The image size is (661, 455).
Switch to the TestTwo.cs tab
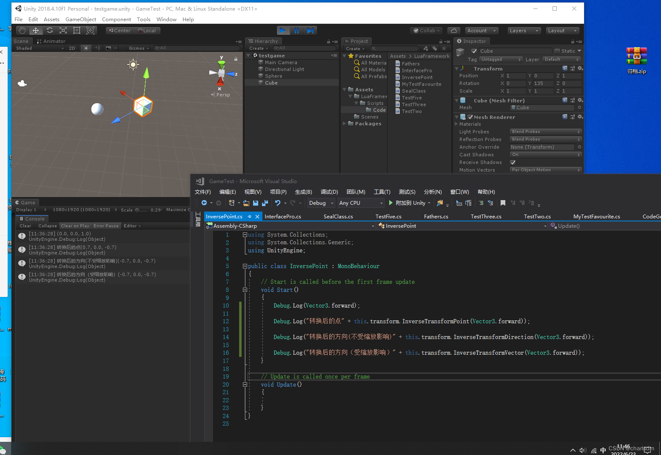(x=537, y=216)
